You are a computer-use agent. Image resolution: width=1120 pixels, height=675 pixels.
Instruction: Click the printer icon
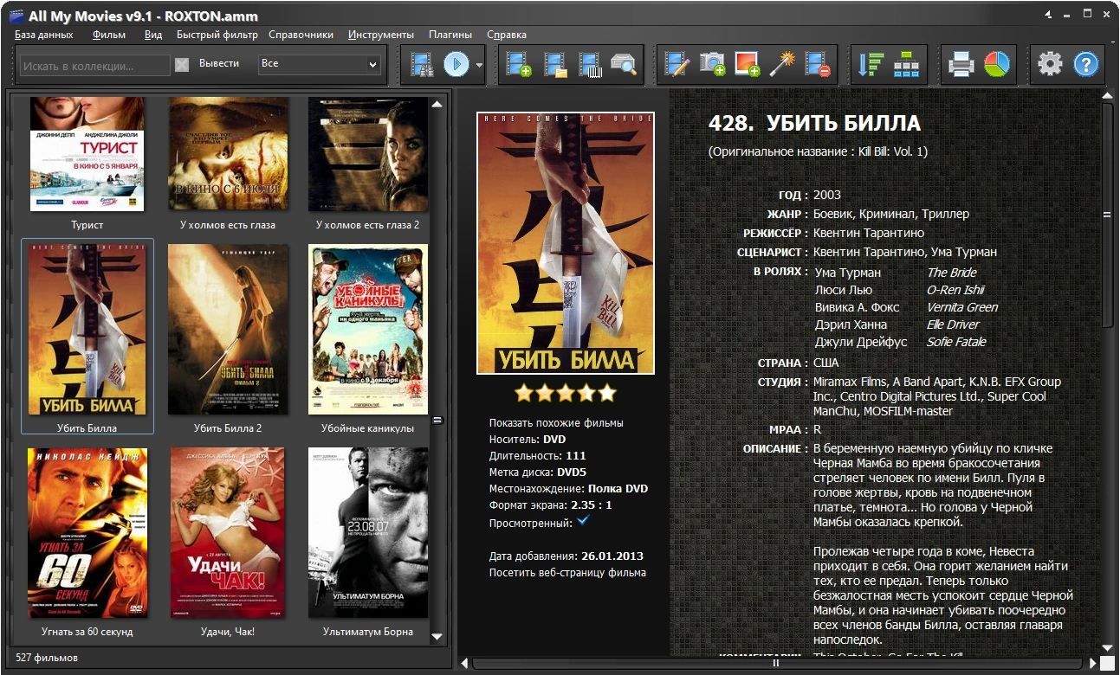pos(961,64)
